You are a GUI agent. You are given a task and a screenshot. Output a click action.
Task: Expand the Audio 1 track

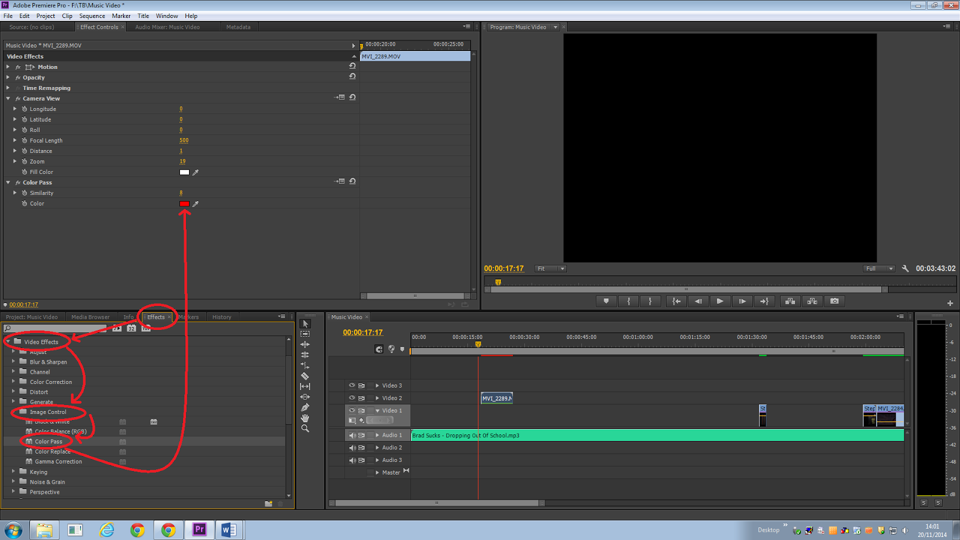(377, 436)
